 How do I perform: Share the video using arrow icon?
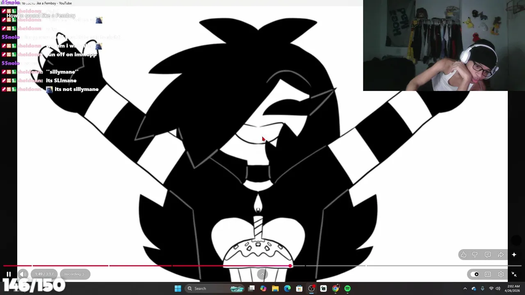pyautogui.click(x=501, y=255)
